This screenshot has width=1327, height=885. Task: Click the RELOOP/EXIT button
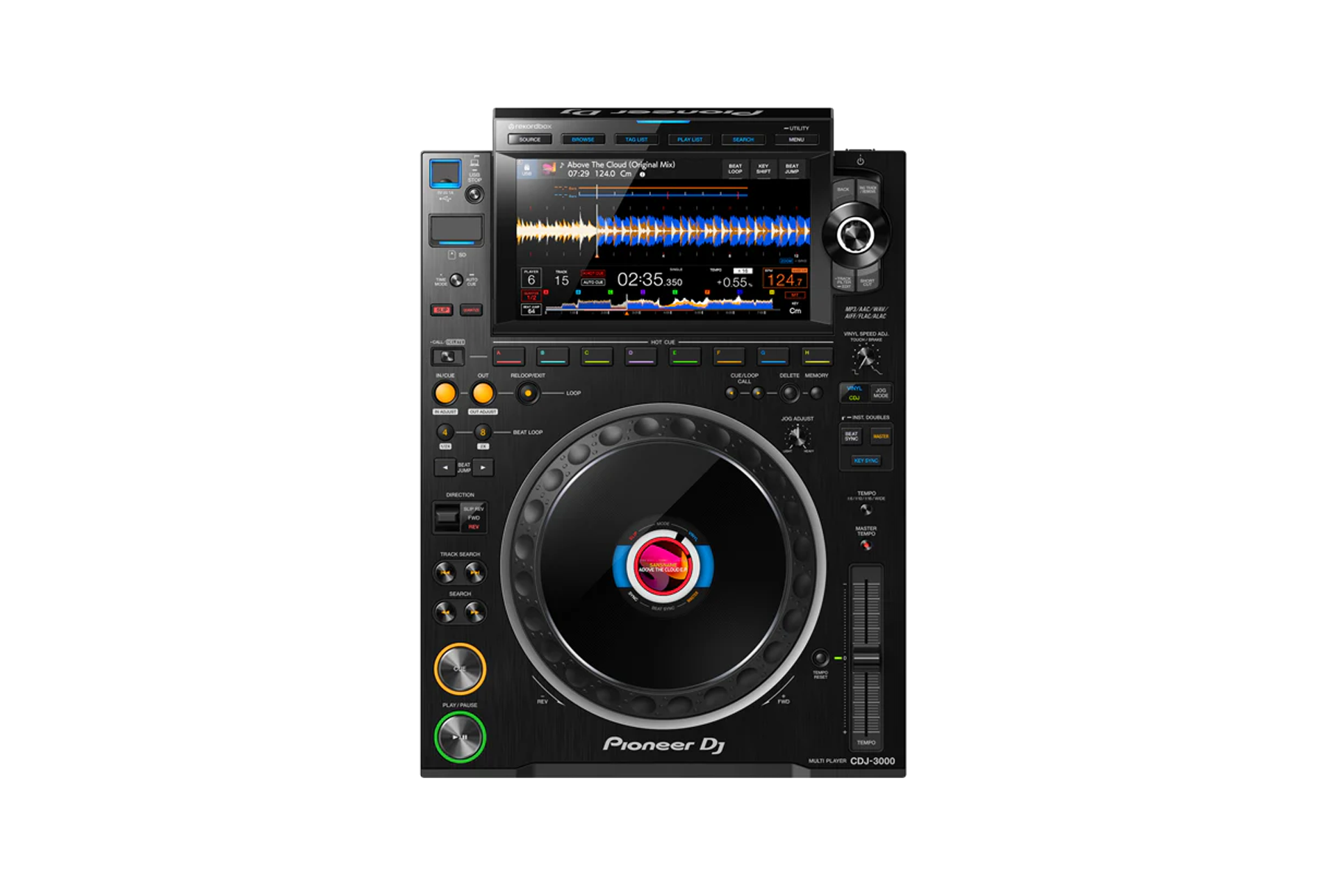pyautogui.click(x=528, y=393)
